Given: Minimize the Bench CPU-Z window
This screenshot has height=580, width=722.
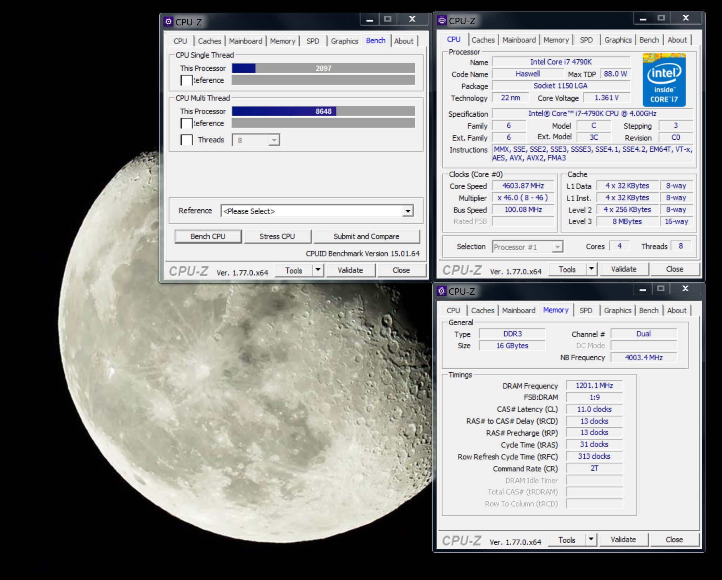Looking at the screenshot, I should click(370, 19).
